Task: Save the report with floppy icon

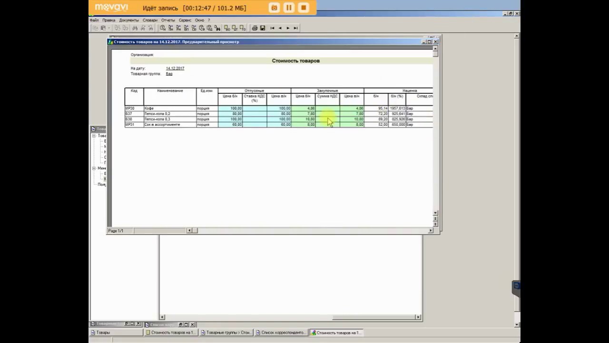Action: tap(262, 28)
